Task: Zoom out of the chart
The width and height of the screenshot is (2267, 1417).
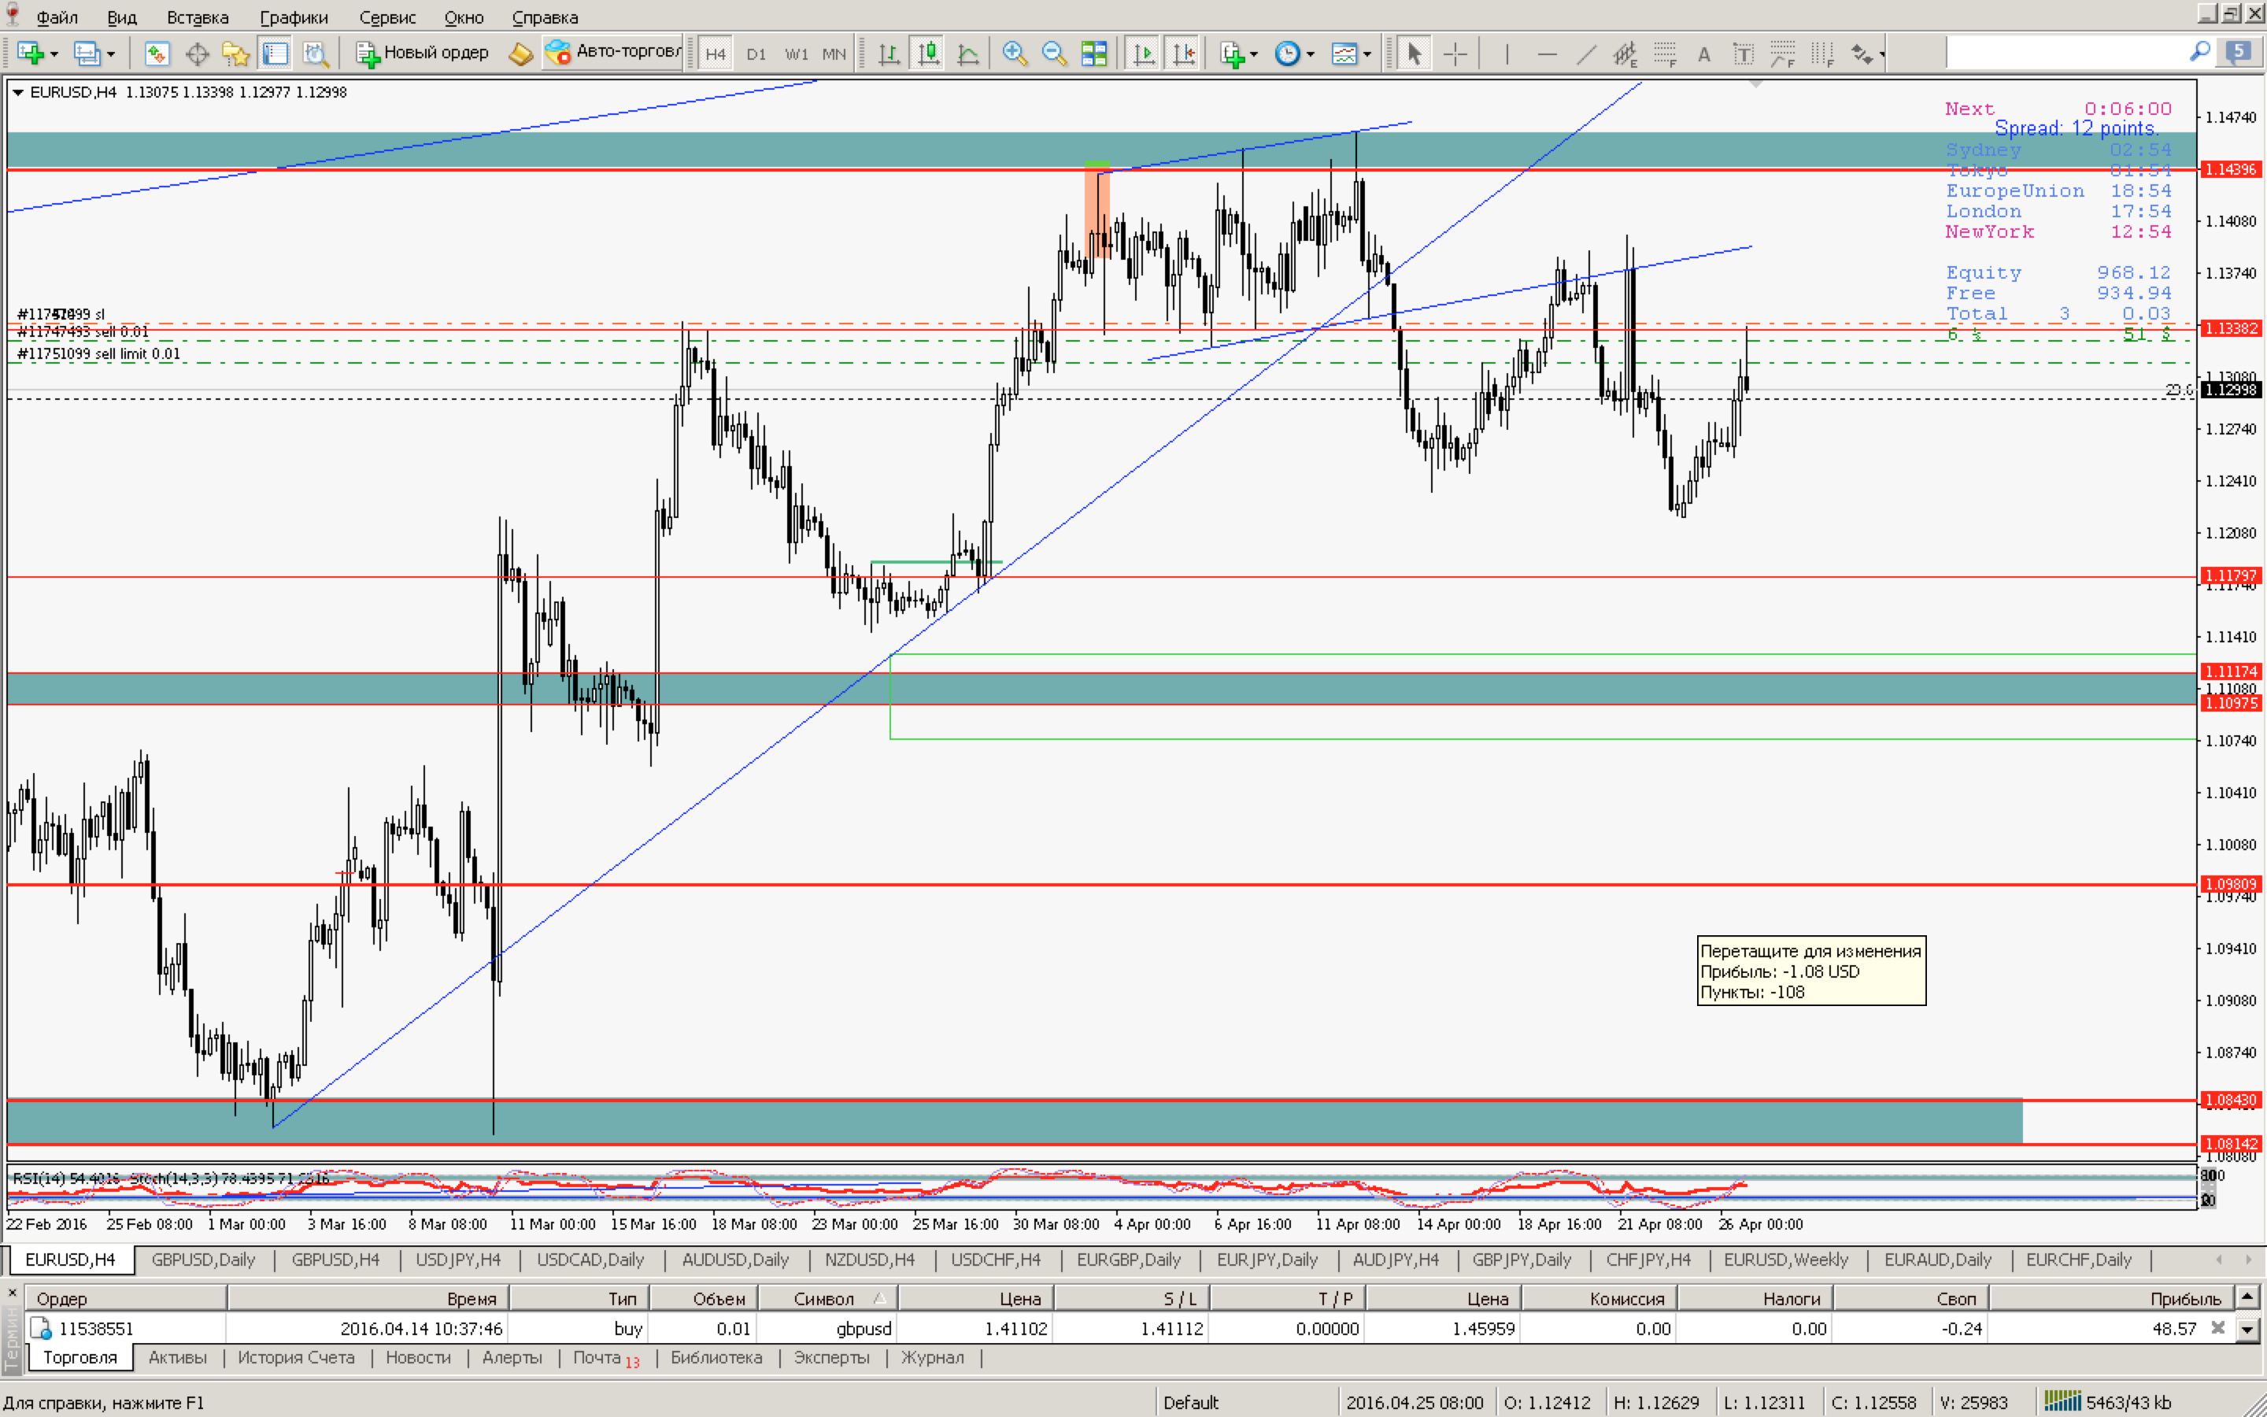Action: coord(1054,54)
